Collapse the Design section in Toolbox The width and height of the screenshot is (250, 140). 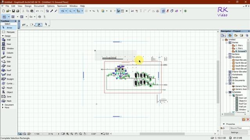click(3, 36)
